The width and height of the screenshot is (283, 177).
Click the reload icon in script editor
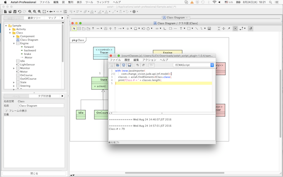pyautogui.click(x=124, y=65)
